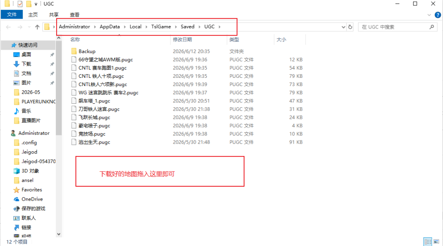Click Administrator in the address path
Image resolution: width=443 pixels, height=246 pixels.
pyautogui.click(x=74, y=26)
